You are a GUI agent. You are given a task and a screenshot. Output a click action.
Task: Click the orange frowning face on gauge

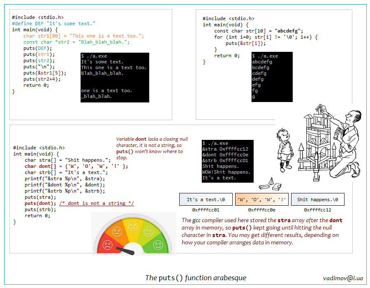117,232
